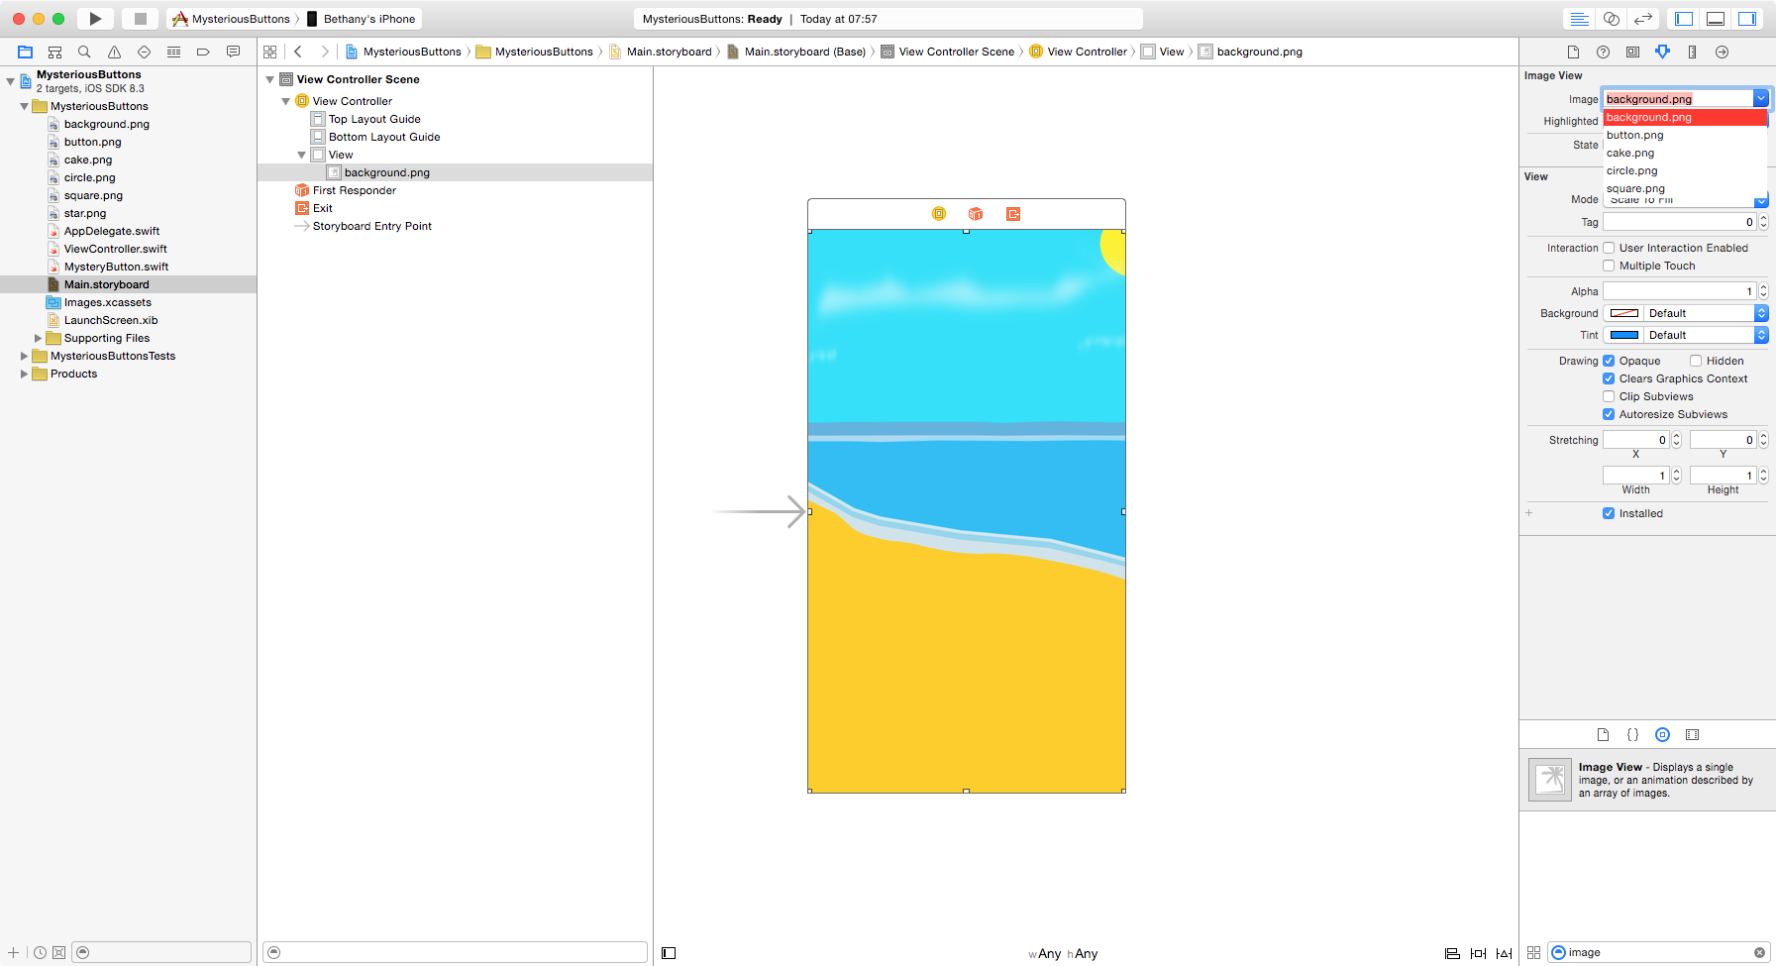Open the Media library
1776x966 pixels.
[1692, 734]
